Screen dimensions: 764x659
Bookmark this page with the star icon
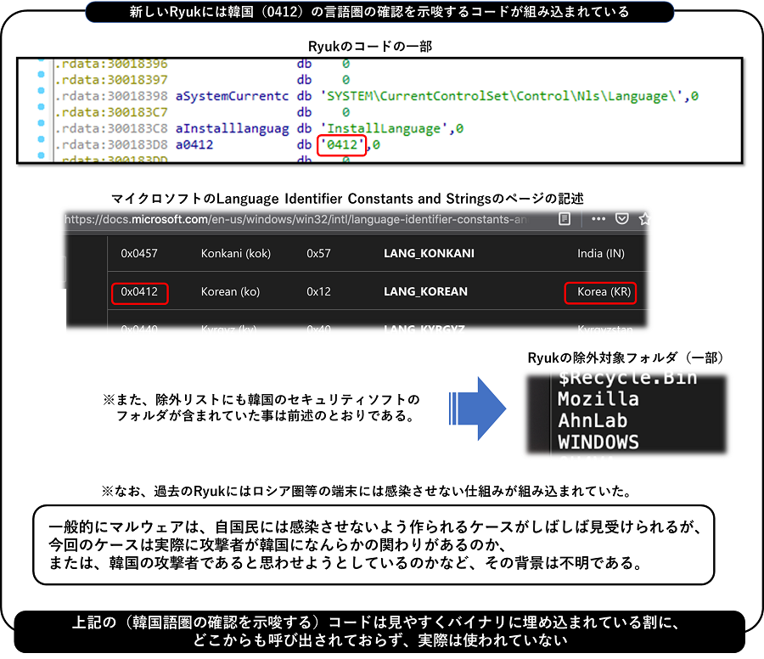pyautogui.click(x=644, y=219)
